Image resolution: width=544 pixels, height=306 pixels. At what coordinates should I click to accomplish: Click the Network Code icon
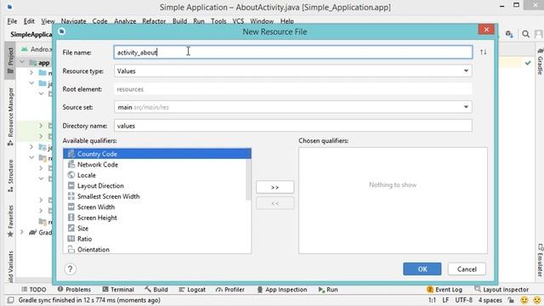pyautogui.click(x=71, y=164)
